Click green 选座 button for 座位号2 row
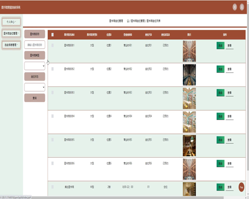 pos(221,69)
